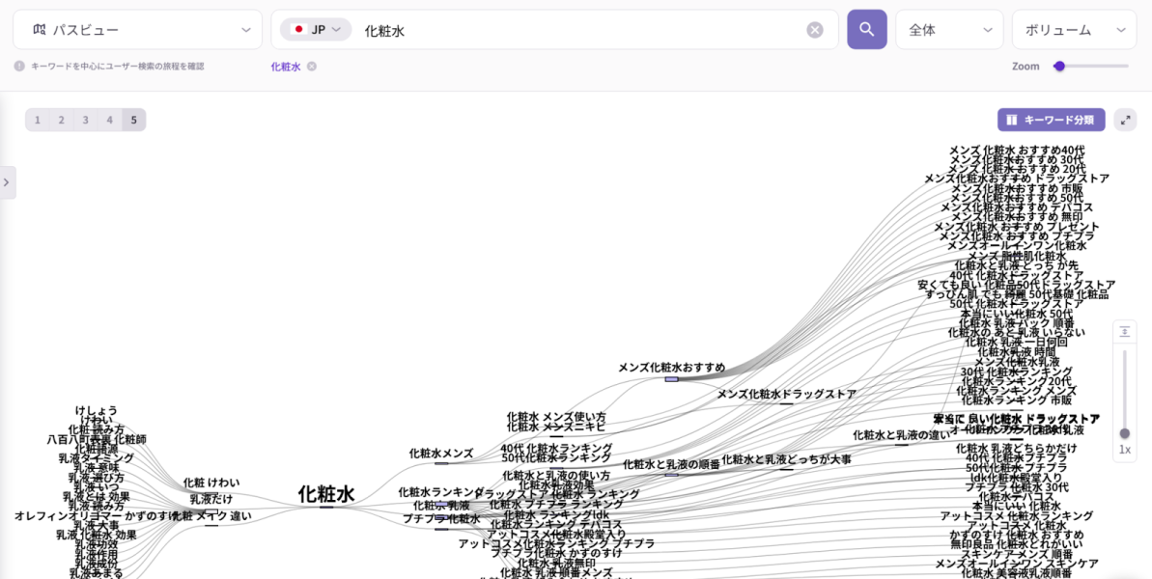This screenshot has height=579, width=1152.
Task: Select the central 化粧水 node
Action: point(326,495)
